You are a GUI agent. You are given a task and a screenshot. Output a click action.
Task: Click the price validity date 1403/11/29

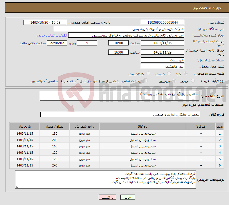[x=163, y=52]
